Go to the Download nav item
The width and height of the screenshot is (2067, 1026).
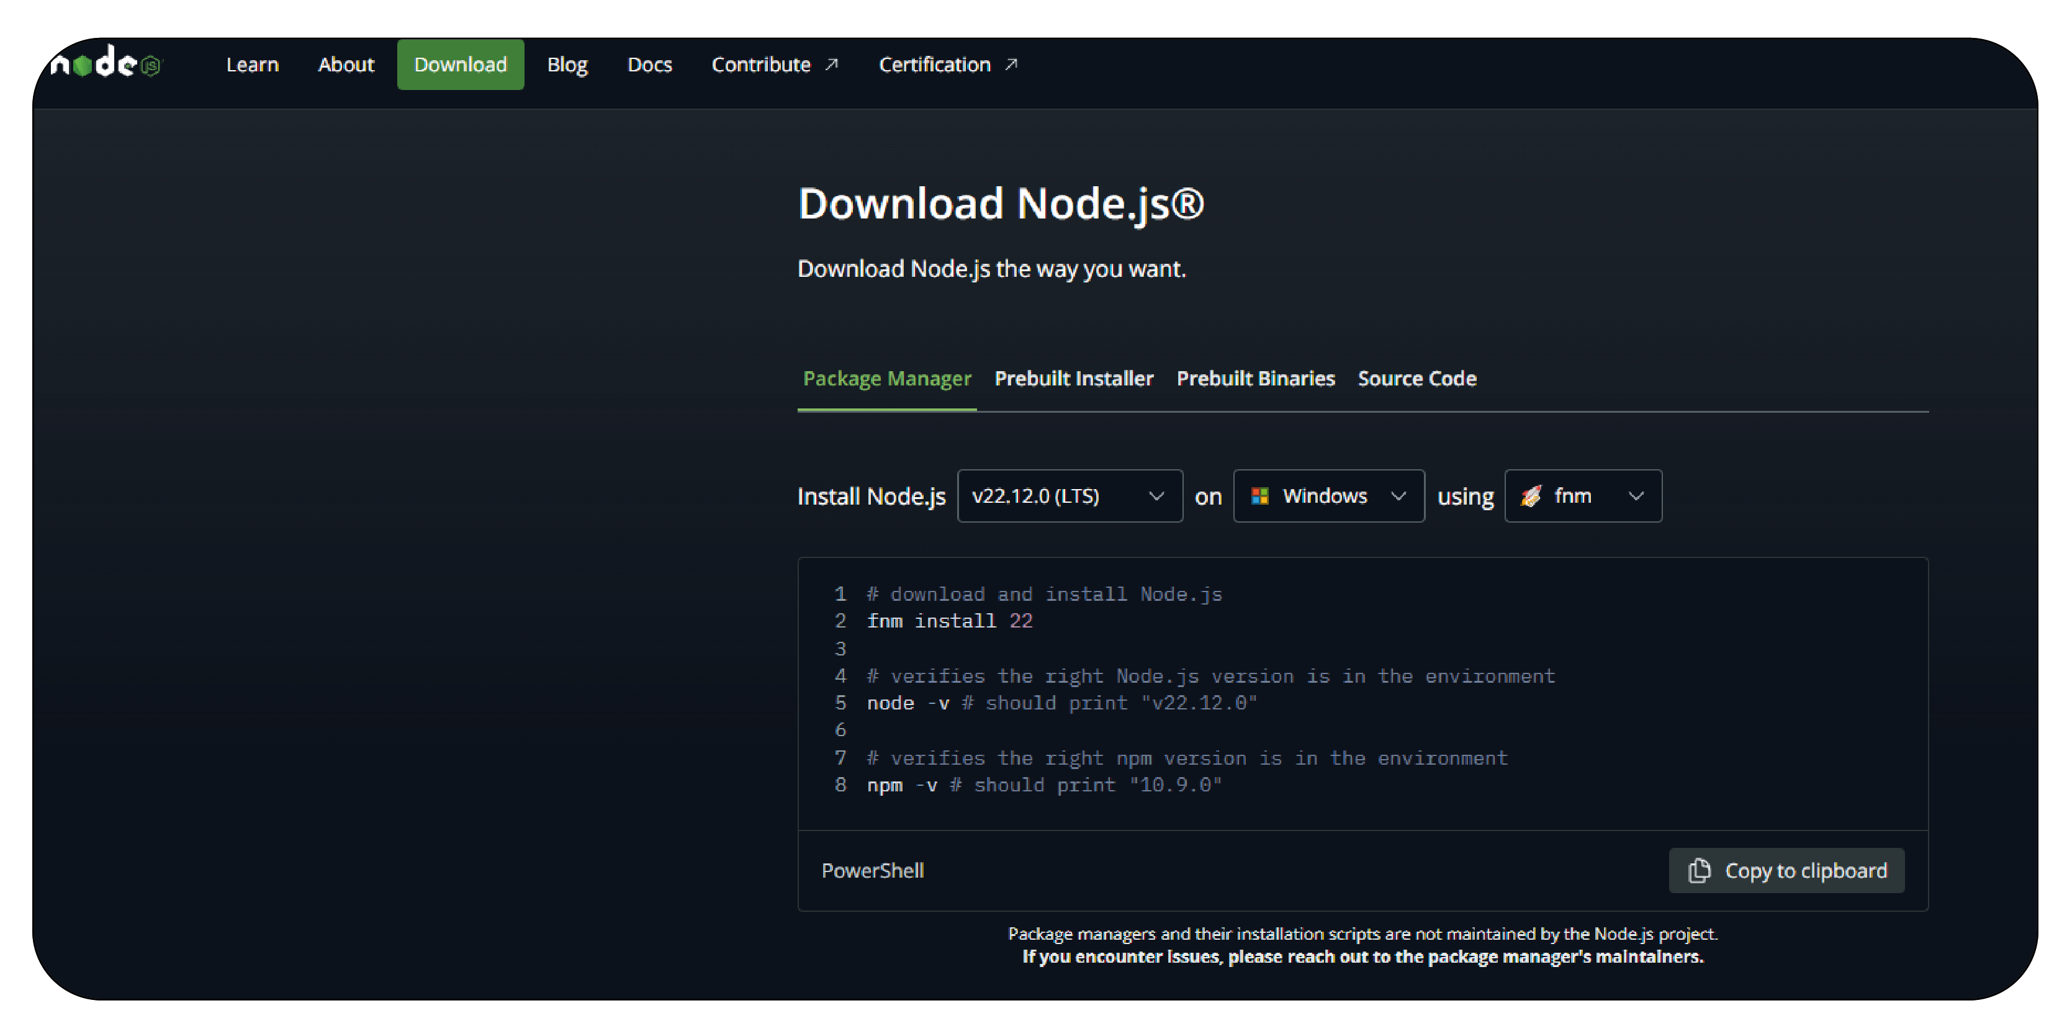point(461,64)
